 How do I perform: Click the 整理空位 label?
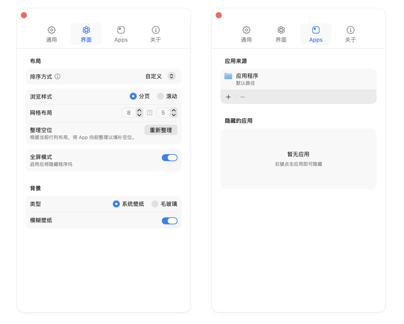tap(41, 130)
